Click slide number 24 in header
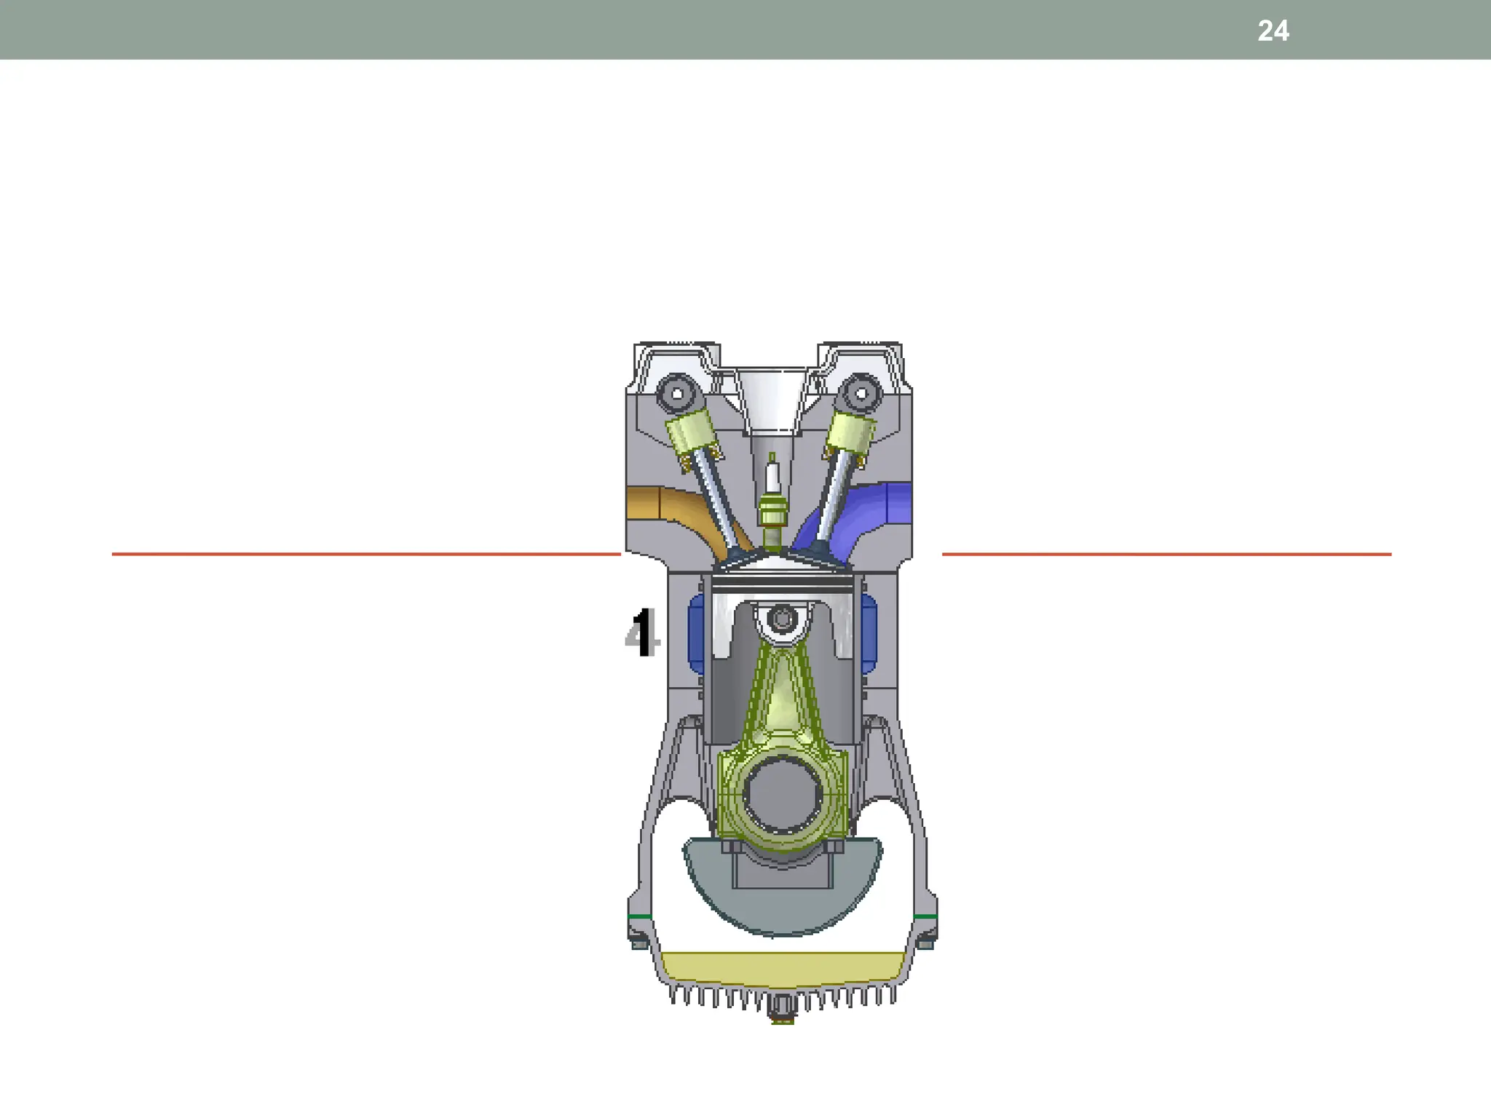Image resolution: width=1491 pixels, height=1118 pixels. pyautogui.click(x=1273, y=31)
